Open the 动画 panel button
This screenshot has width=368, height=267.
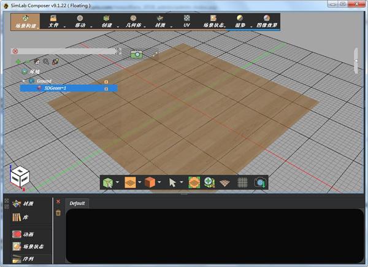28,234
